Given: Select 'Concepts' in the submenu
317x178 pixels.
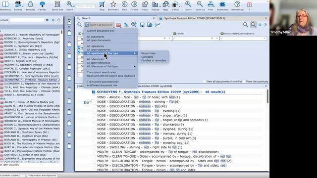Looking at the screenshot, I should pyautogui.click(x=147, y=57).
